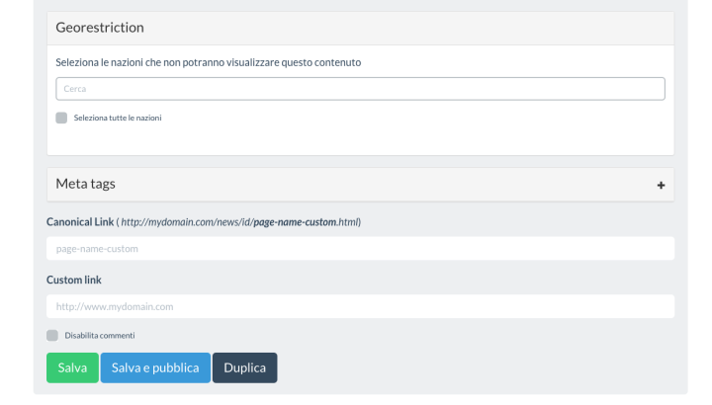Click blank area below the Georestriction checkbox
Image resolution: width=712 pixels, height=405 pixels.
360,140
